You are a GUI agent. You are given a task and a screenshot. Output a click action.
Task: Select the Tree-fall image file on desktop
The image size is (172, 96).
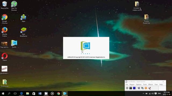(5, 45)
